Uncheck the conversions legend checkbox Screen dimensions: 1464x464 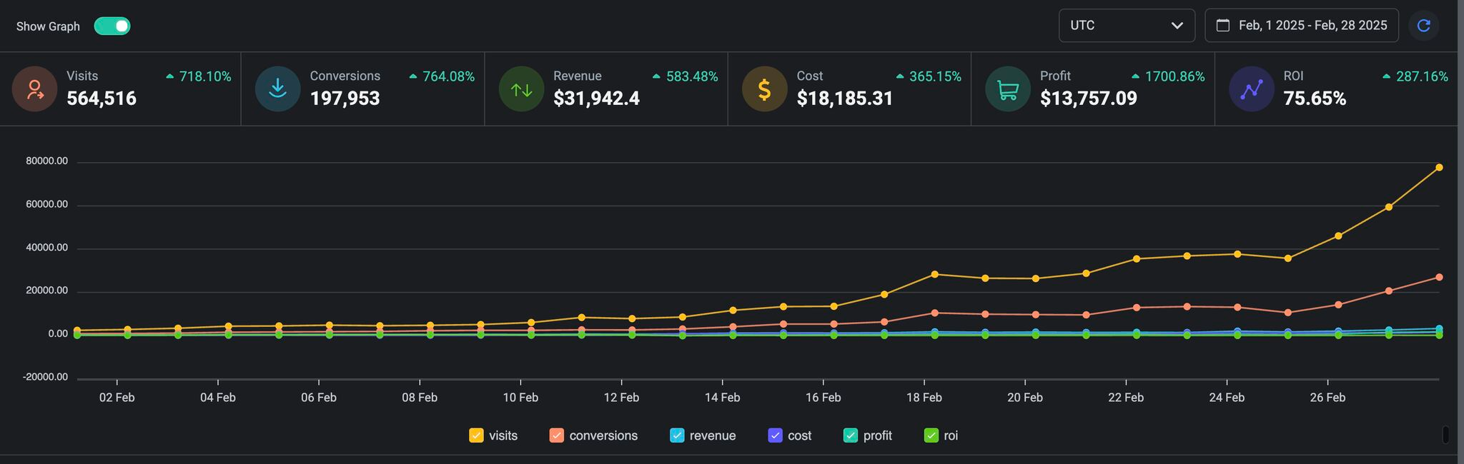click(x=556, y=435)
